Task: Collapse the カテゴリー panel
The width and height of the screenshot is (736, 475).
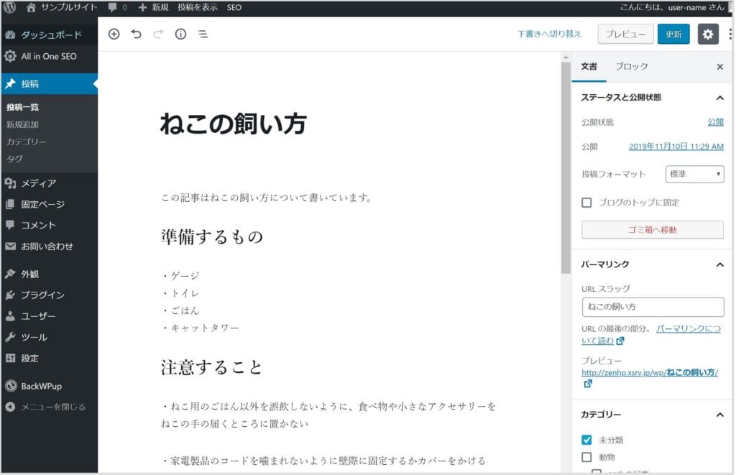Action: click(x=719, y=415)
